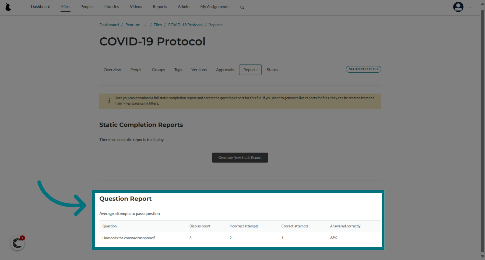Click the Correct attempts column header
Screen dimensions: 485x260
pos(295,226)
